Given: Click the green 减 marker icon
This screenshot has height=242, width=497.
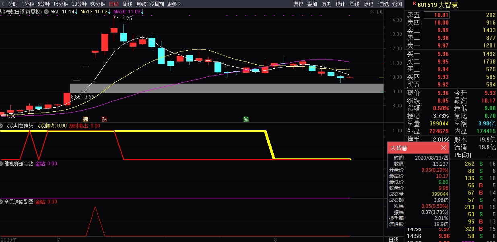Looking at the screenshot, I should [x=246, y=119].
